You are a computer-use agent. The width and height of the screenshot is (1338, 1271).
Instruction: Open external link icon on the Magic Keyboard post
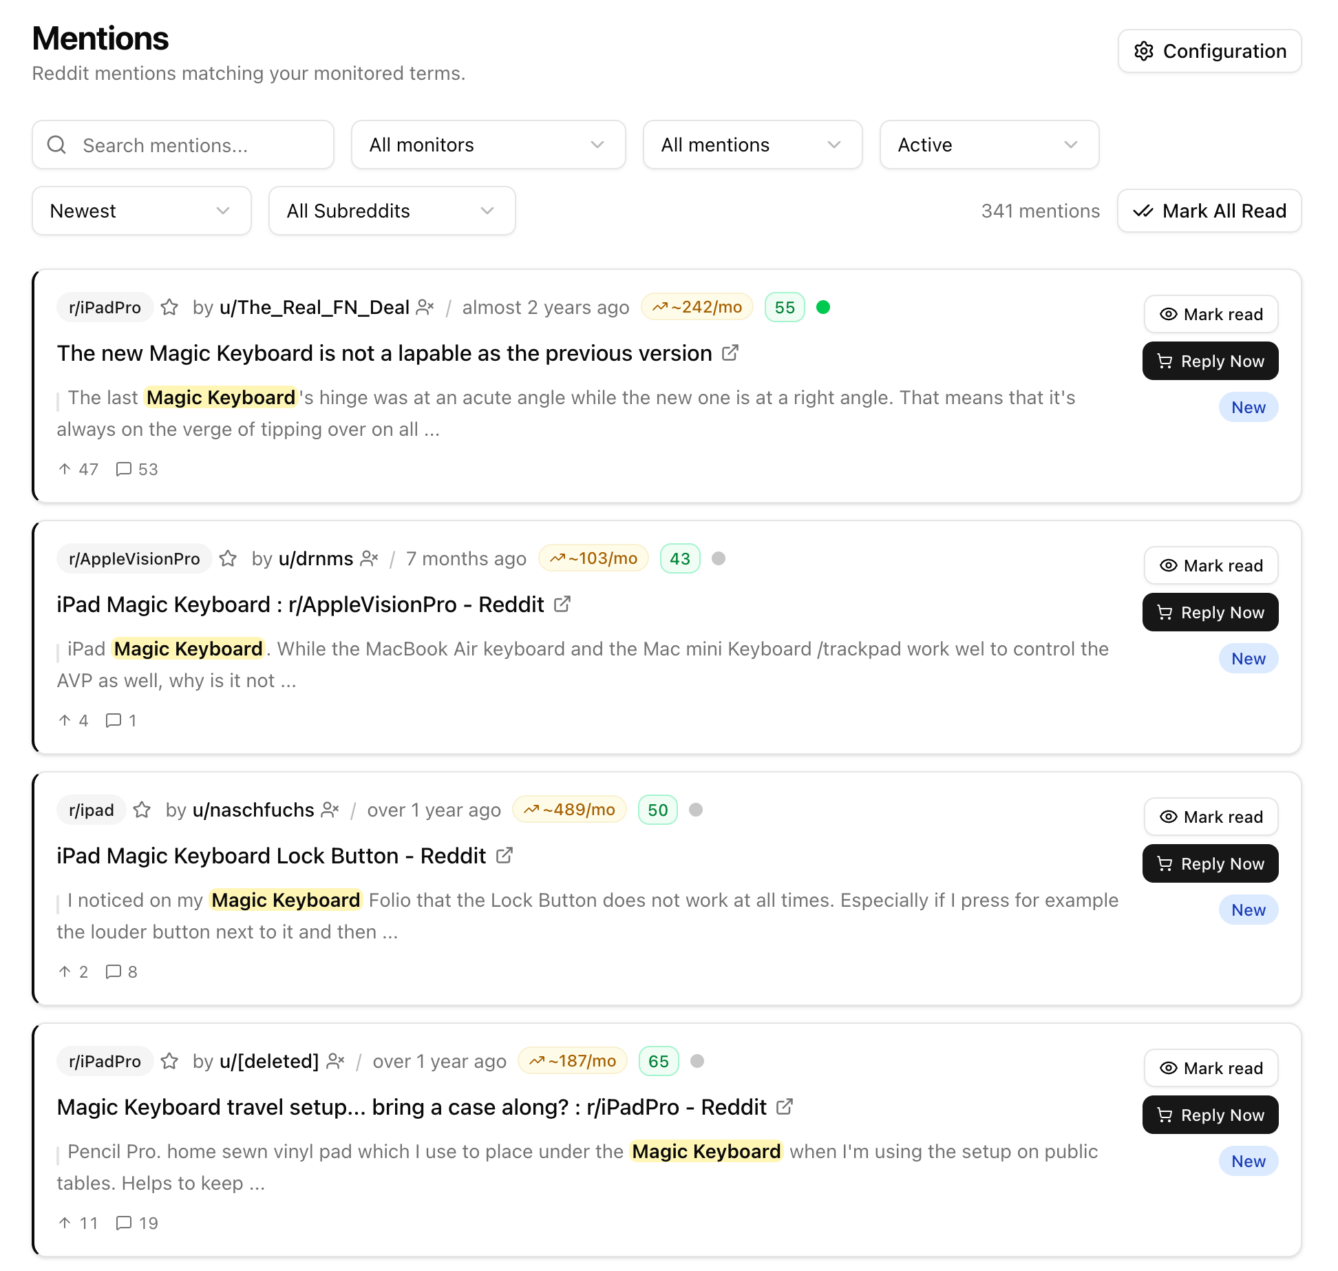point(731,353)
